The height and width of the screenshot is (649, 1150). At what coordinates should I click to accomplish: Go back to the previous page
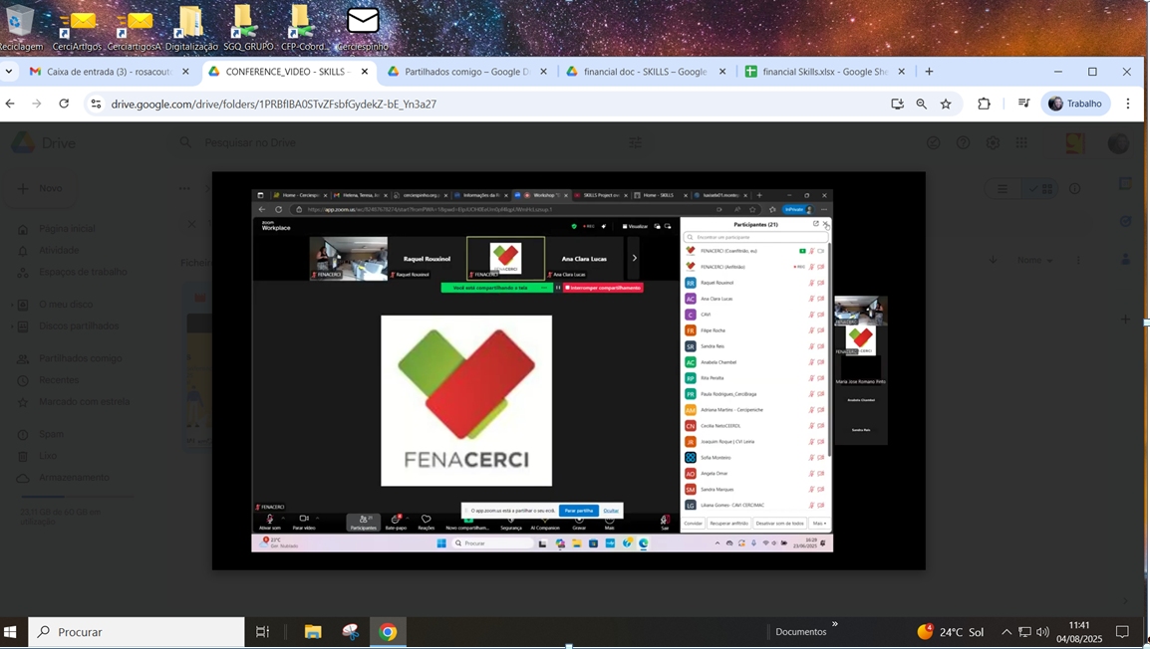tap(10, 104)
